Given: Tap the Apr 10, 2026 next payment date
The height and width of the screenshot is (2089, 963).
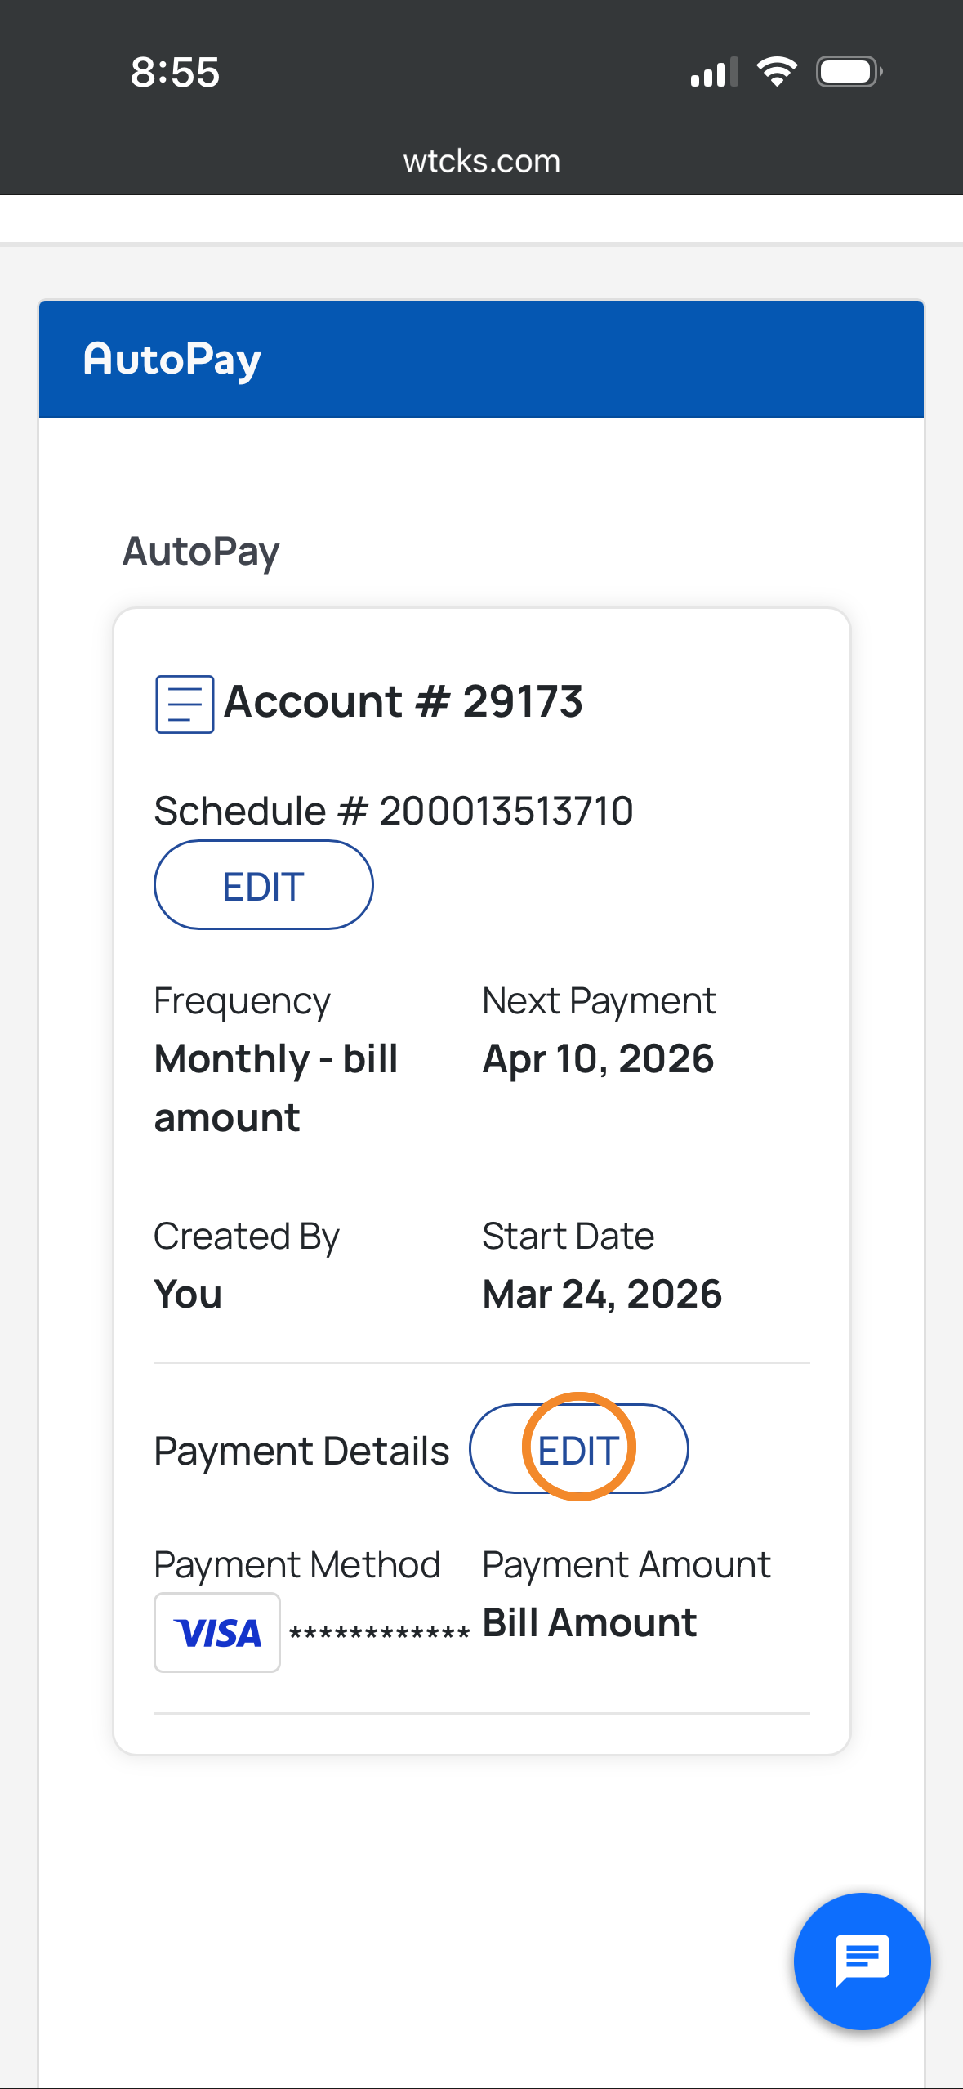Looking at the screenshot, I should tap(598, 1058).
